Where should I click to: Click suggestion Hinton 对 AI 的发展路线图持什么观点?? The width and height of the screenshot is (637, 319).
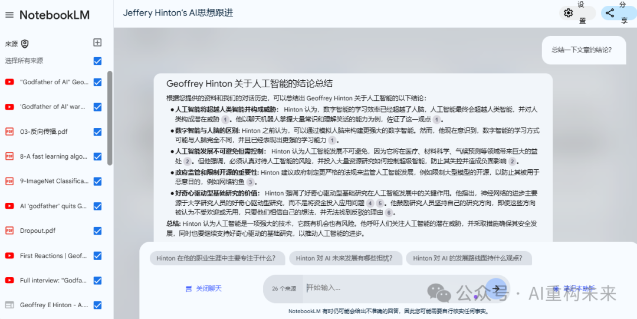pos(469,258)
